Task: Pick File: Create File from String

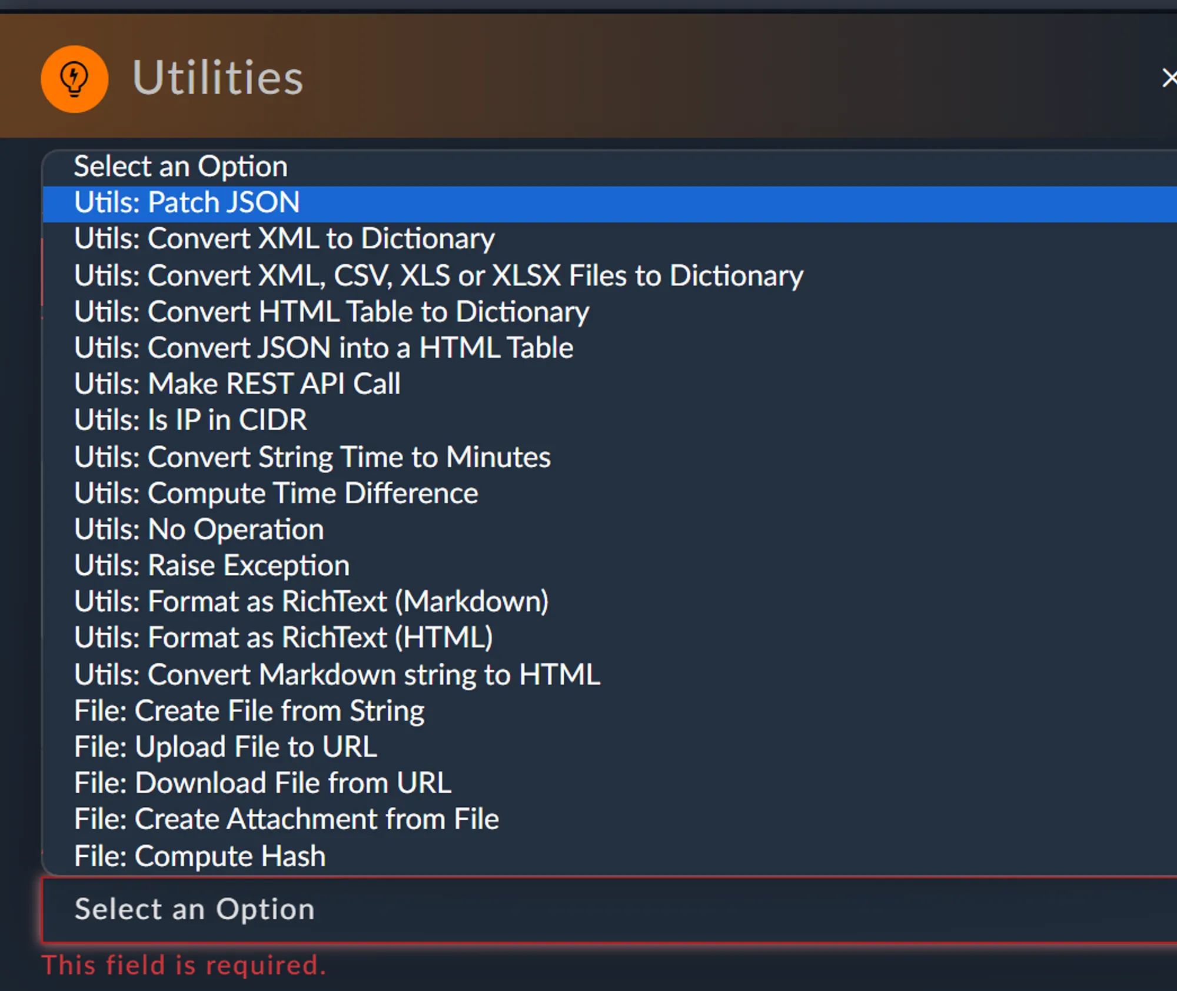Action: click(250, 711)
